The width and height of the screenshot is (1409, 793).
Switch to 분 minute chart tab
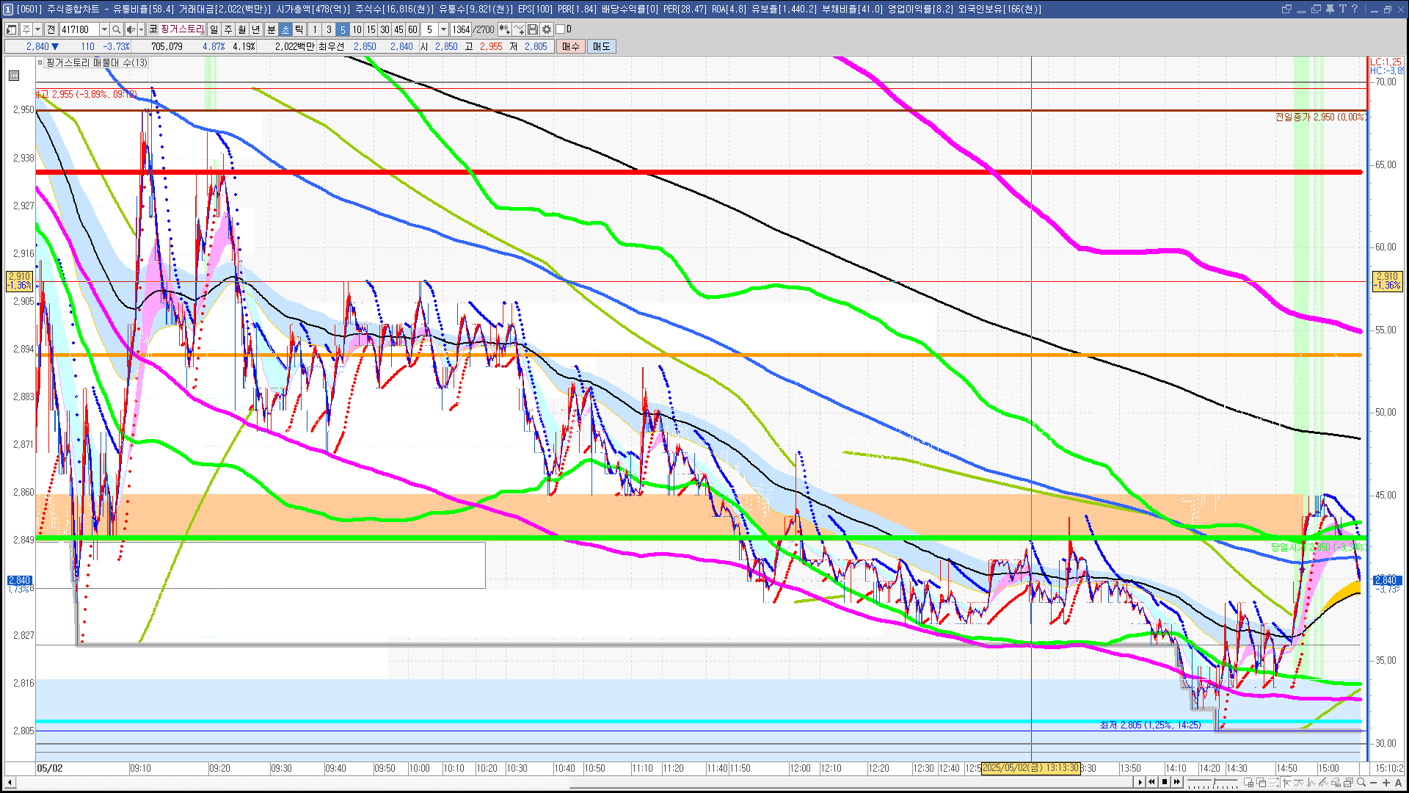coord(271,29)
